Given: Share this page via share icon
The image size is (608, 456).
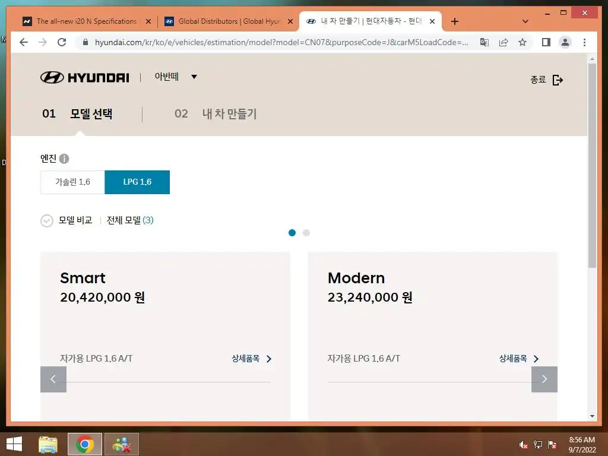Looking at the screenshot, I should tap(503, 42).
